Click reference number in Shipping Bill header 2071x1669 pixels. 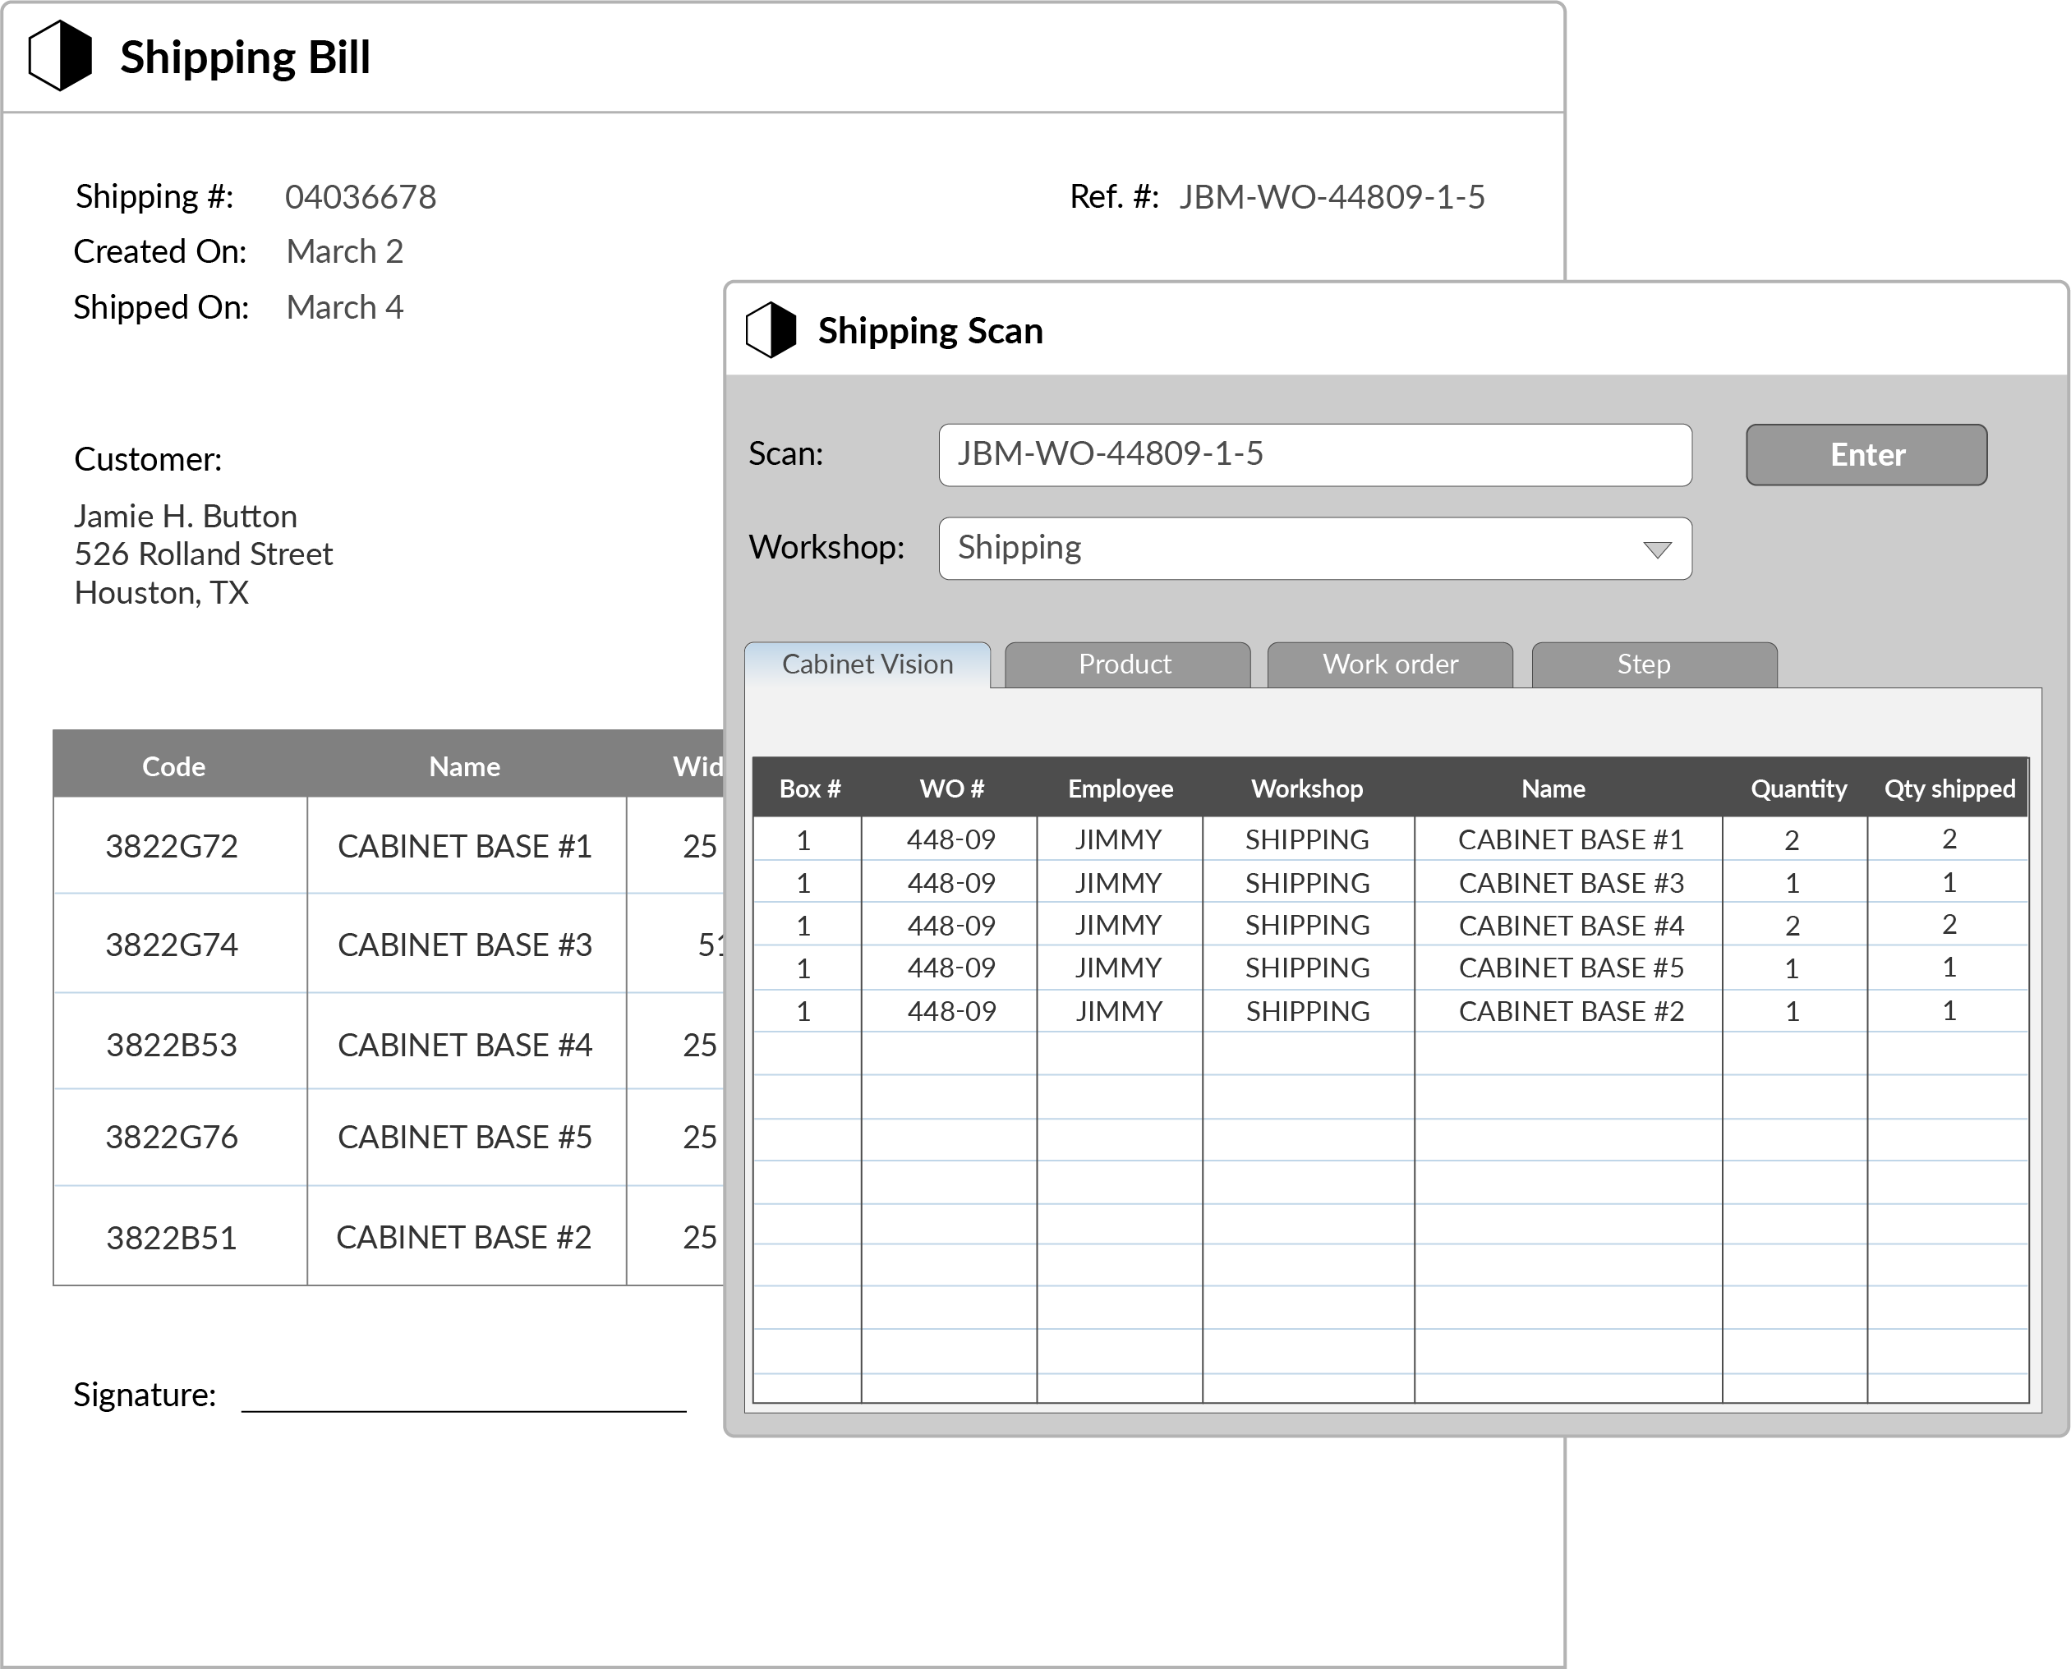1332,197
